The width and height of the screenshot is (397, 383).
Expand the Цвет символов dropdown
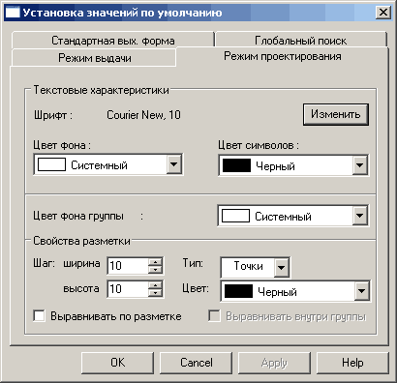359,165
